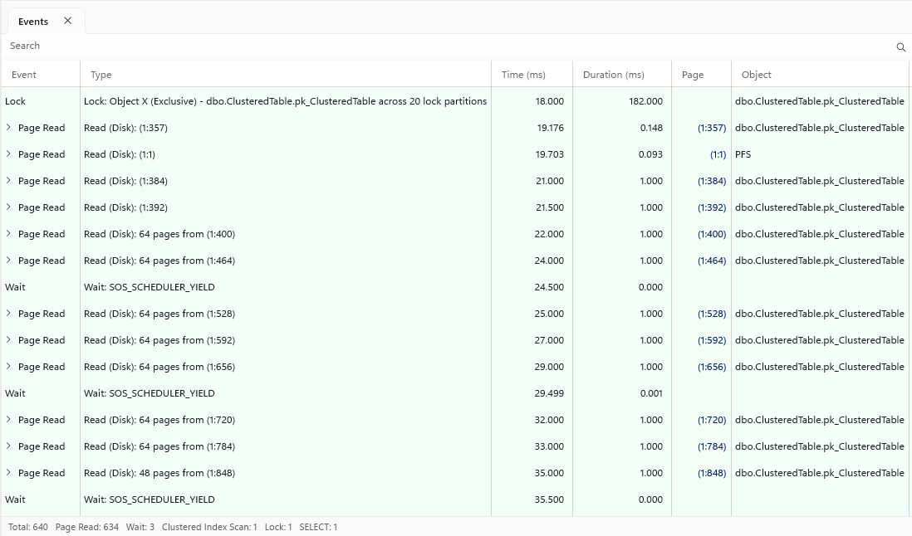Screen dimensions: 912x536
Task: Open page link (1:357)
Action: [x=712, y=128]
